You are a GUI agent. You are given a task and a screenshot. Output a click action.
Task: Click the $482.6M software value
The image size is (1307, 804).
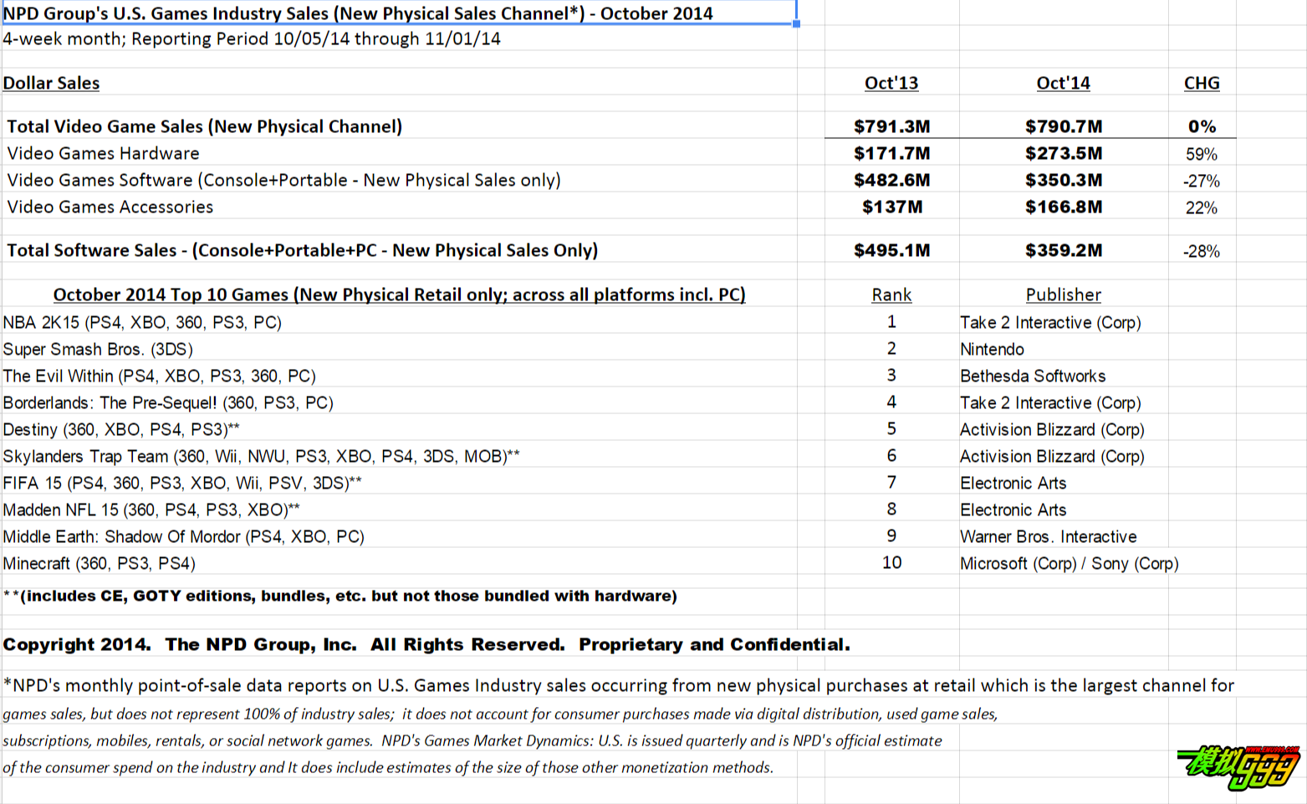[891, 180]
